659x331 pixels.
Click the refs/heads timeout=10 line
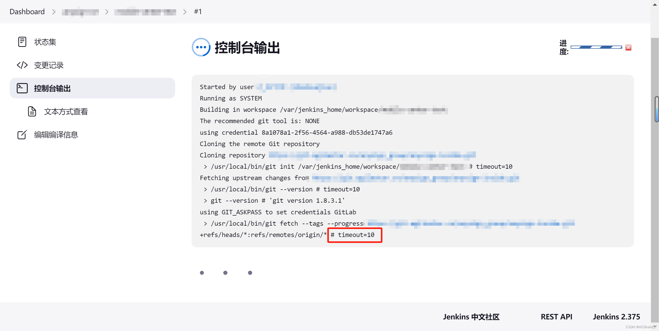tap(287, 235)
